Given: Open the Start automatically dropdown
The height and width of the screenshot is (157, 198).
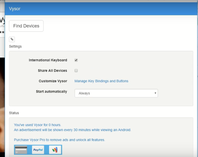Looking at the screenshot, I should [116, 93].
